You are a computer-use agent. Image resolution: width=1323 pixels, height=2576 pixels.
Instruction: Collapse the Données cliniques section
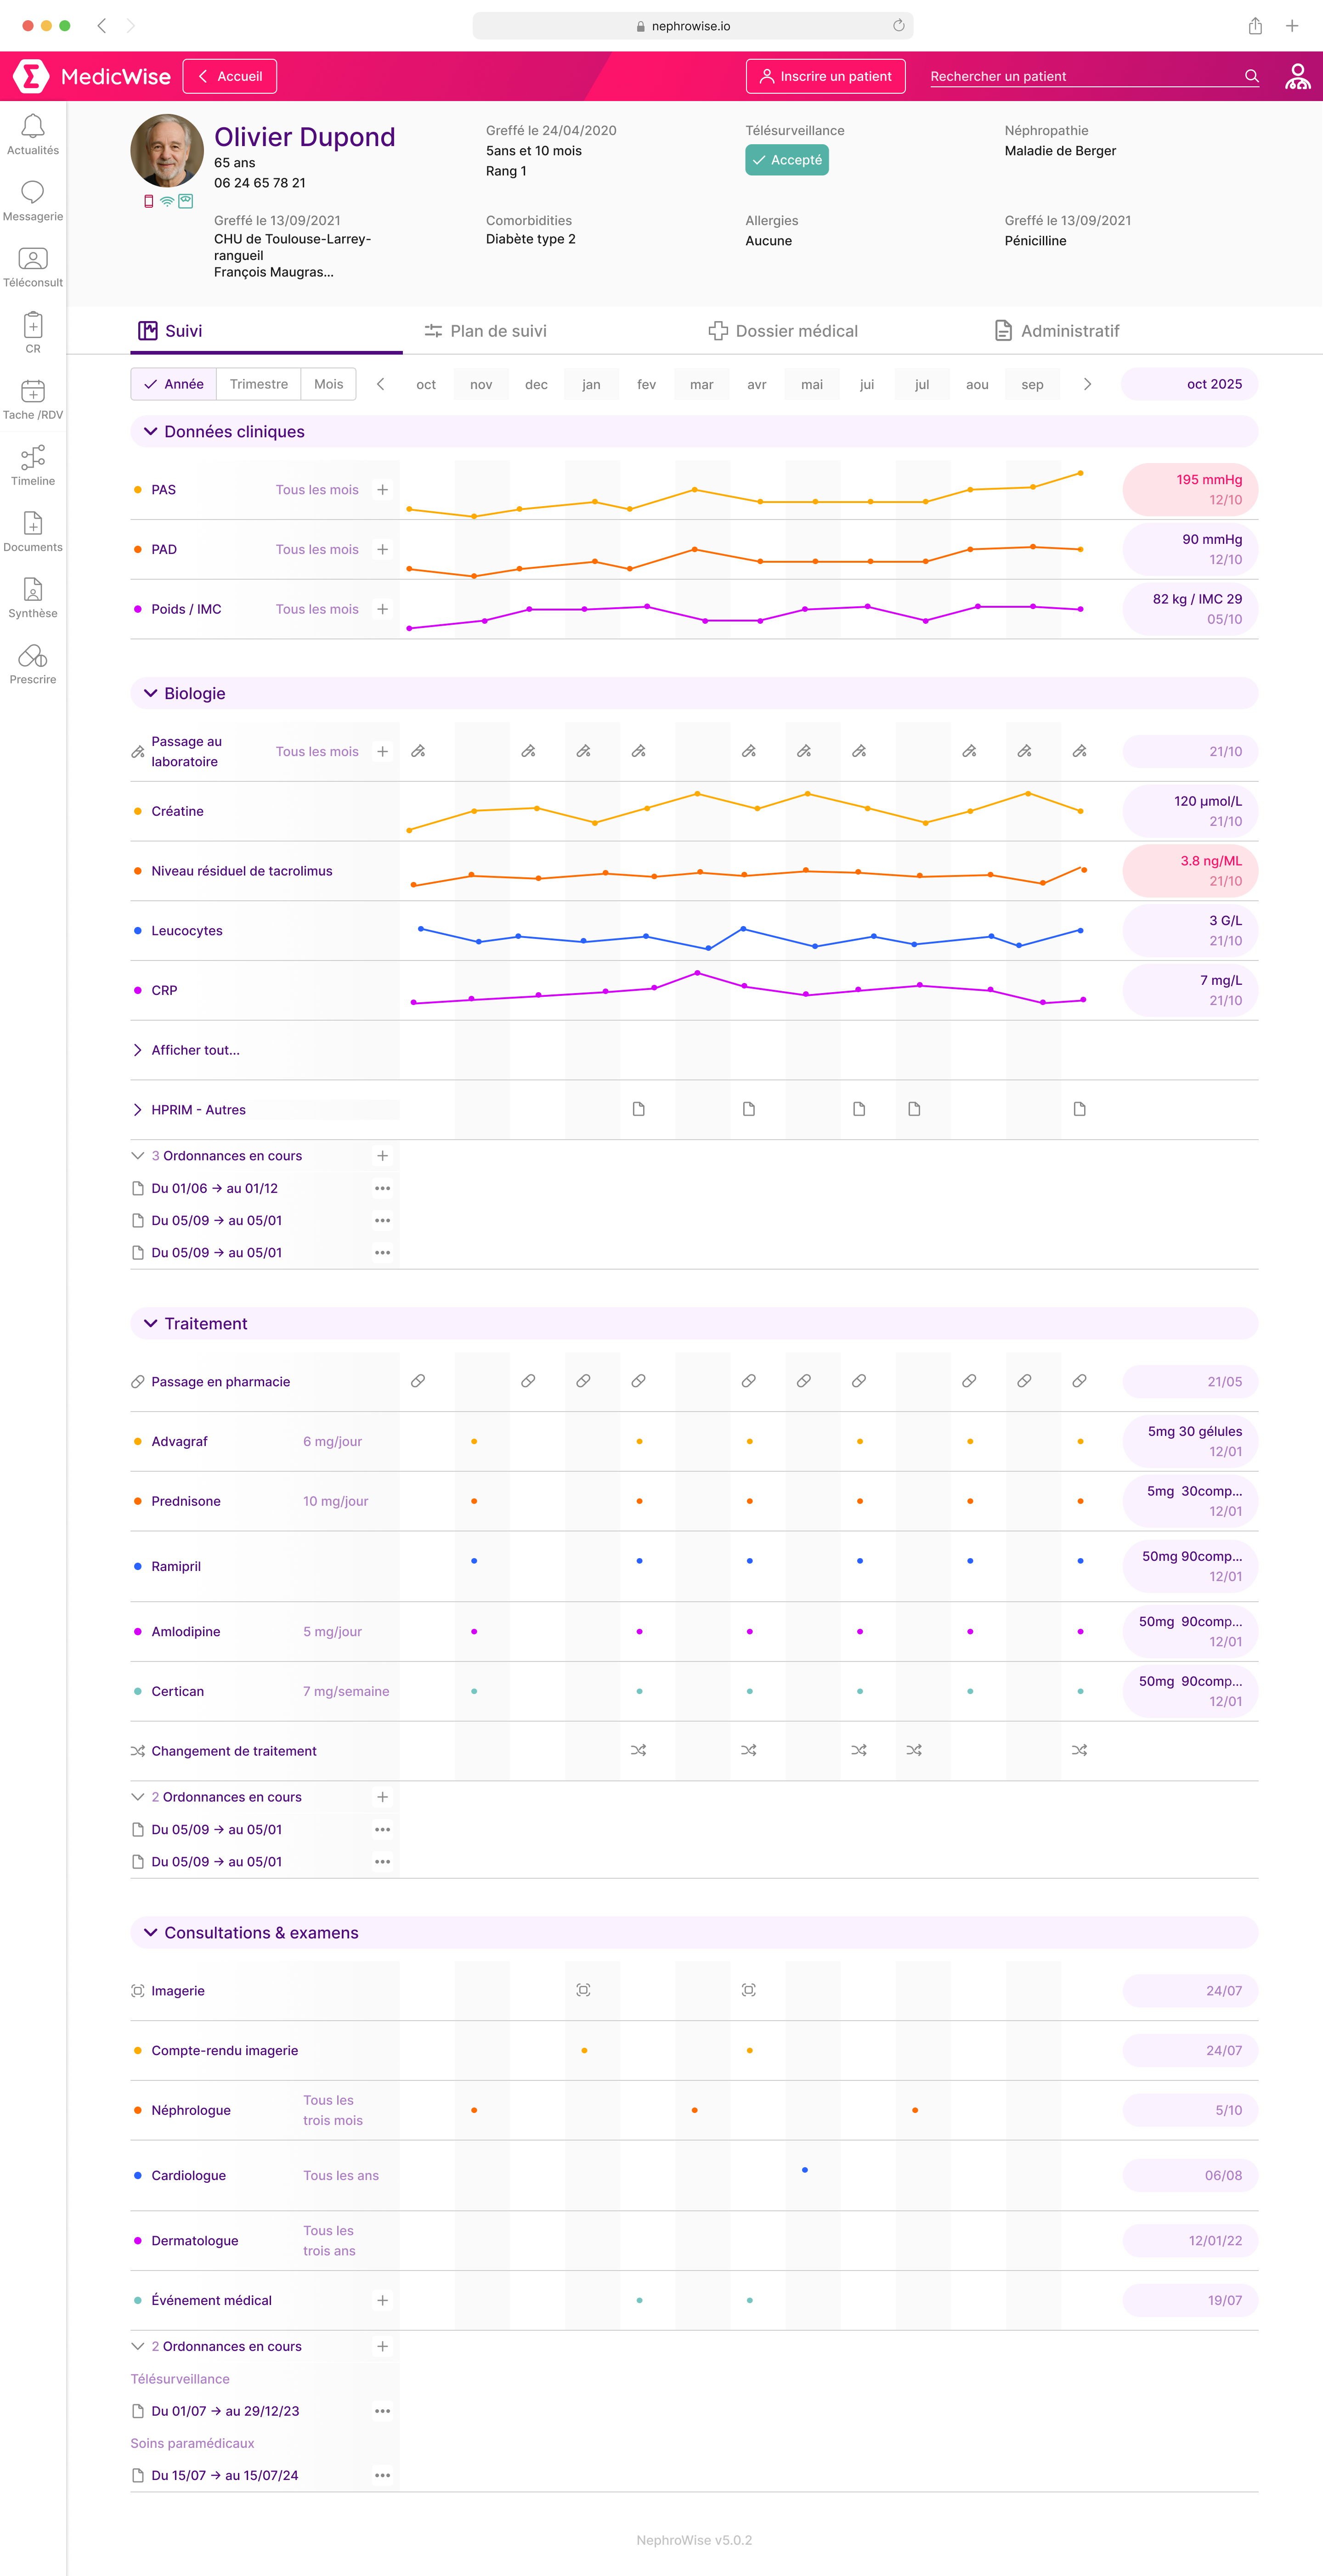tap(151, 432)
